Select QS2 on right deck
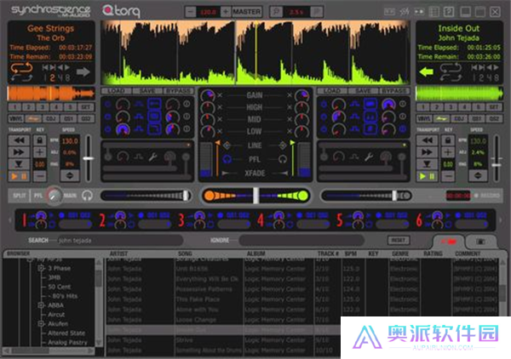The width and height of the screenshot is (511, 359). point(494,118)
